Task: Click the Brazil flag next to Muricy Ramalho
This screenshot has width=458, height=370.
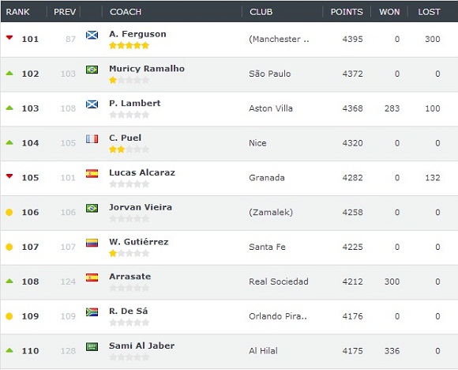Action: click(92, 70)
